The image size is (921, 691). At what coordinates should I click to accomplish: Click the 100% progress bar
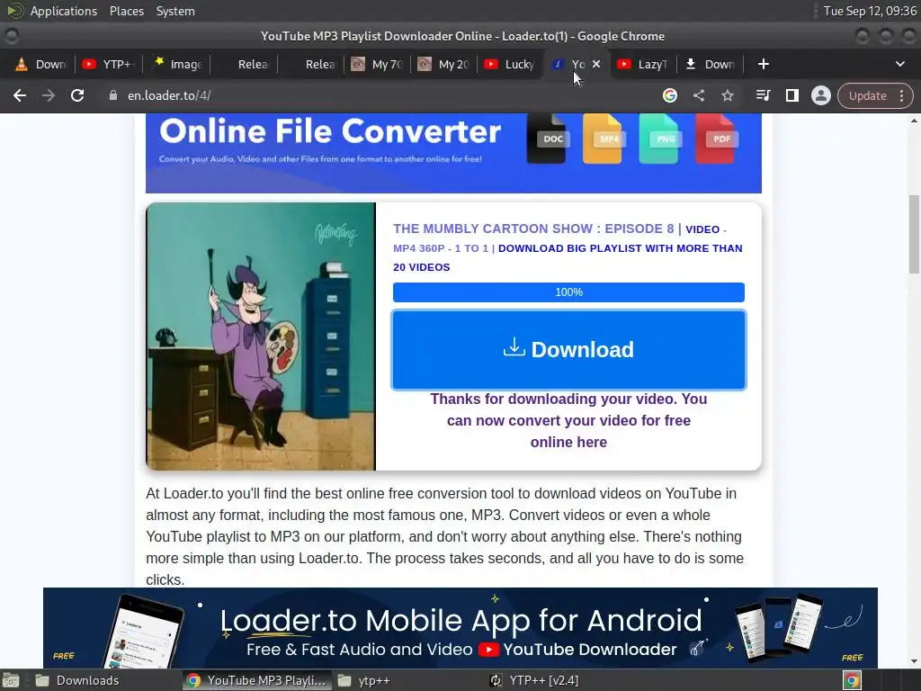(568, 292)
